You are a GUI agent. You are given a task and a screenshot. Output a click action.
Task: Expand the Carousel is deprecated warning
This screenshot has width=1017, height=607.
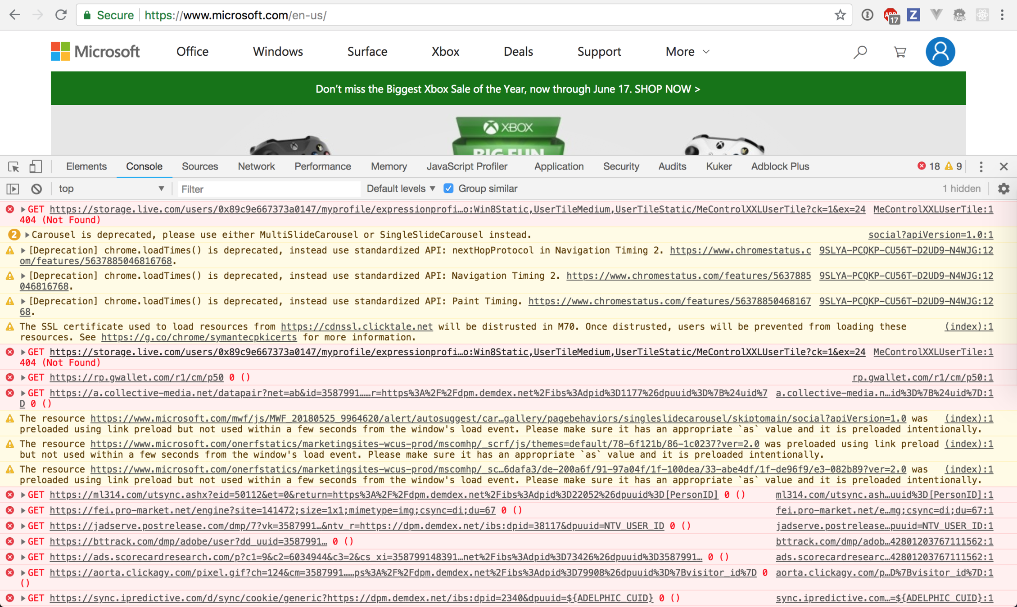click(27, 235)
